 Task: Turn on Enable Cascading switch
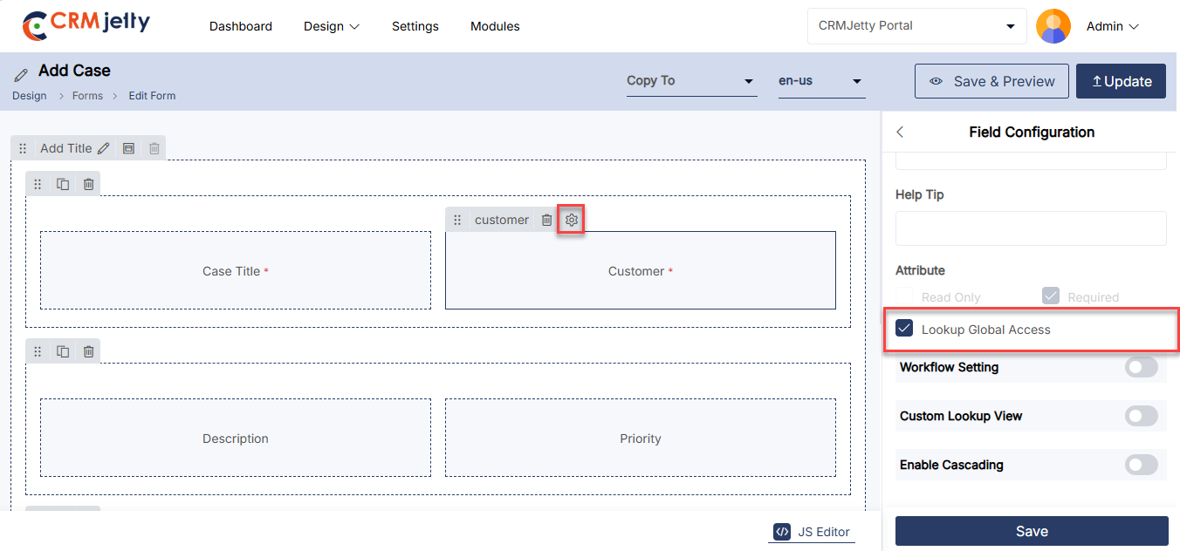click(1141, 465)
